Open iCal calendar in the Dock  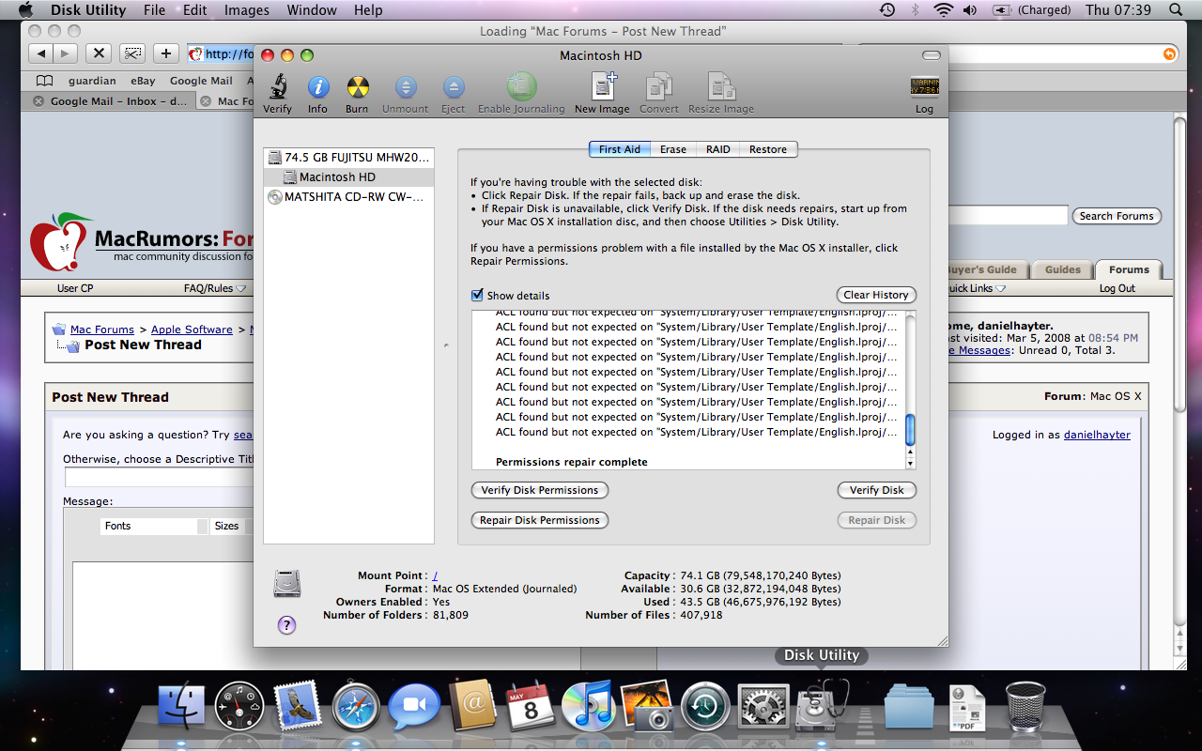531,705
